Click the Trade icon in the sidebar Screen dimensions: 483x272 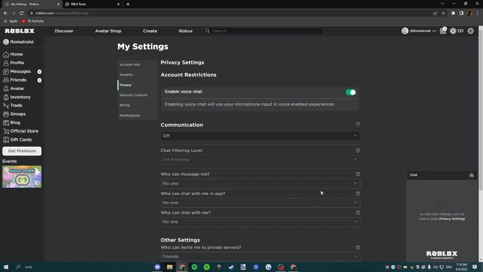coord(6,105)
